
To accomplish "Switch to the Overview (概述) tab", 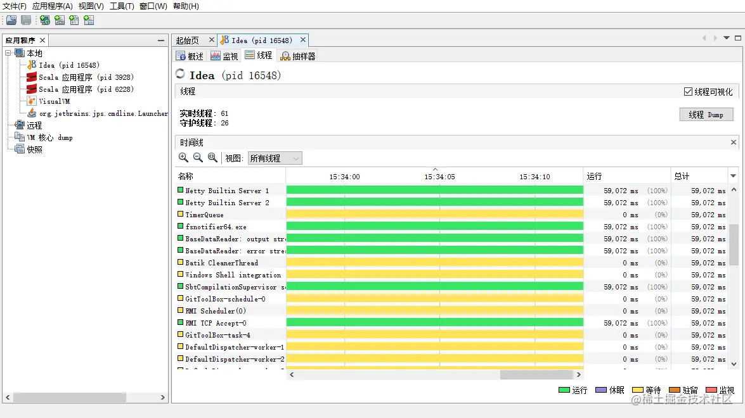I will pos(190,56).
